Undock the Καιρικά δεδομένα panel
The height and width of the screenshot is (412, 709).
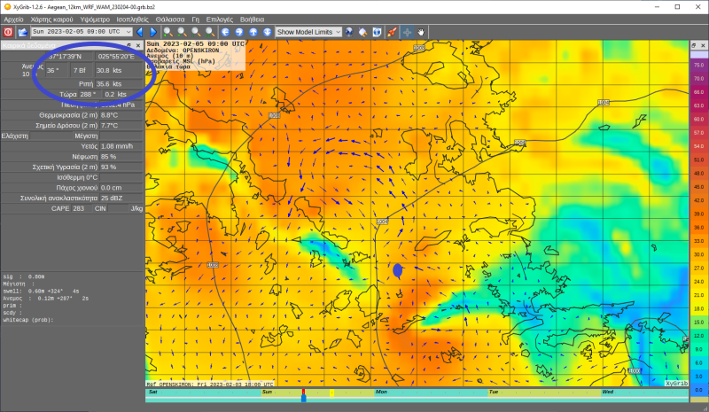pos(127,44)
